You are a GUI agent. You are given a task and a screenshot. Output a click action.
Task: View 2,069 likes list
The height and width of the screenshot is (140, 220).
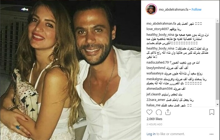pos(154,119)
